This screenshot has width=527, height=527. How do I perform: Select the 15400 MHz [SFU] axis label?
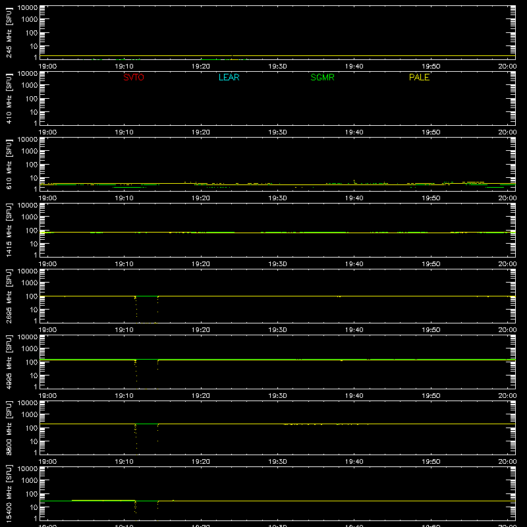tap(9, 493)
